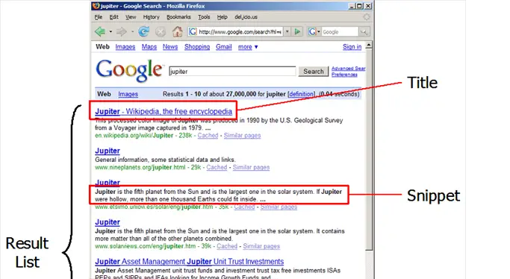Open the forward history dropdown arrow
This screenshot has width=510, height=279.
pyautogui.click(x=132, y=32)
